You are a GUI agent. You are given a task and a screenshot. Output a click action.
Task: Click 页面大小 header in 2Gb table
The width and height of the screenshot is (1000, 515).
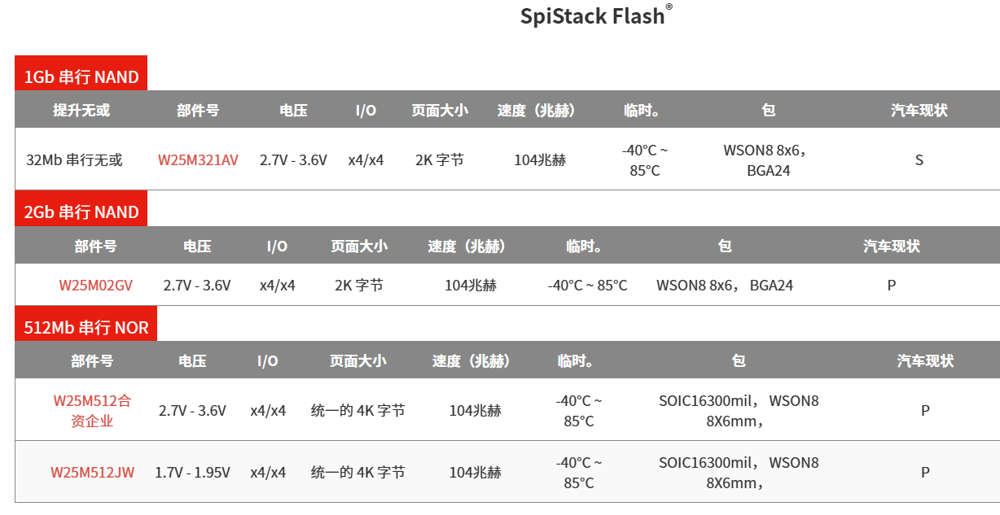(359, 246)
